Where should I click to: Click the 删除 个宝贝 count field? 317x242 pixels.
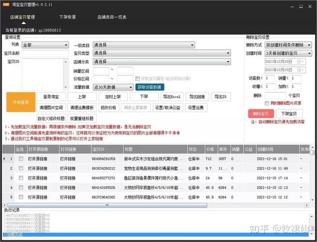pos(275,95)
